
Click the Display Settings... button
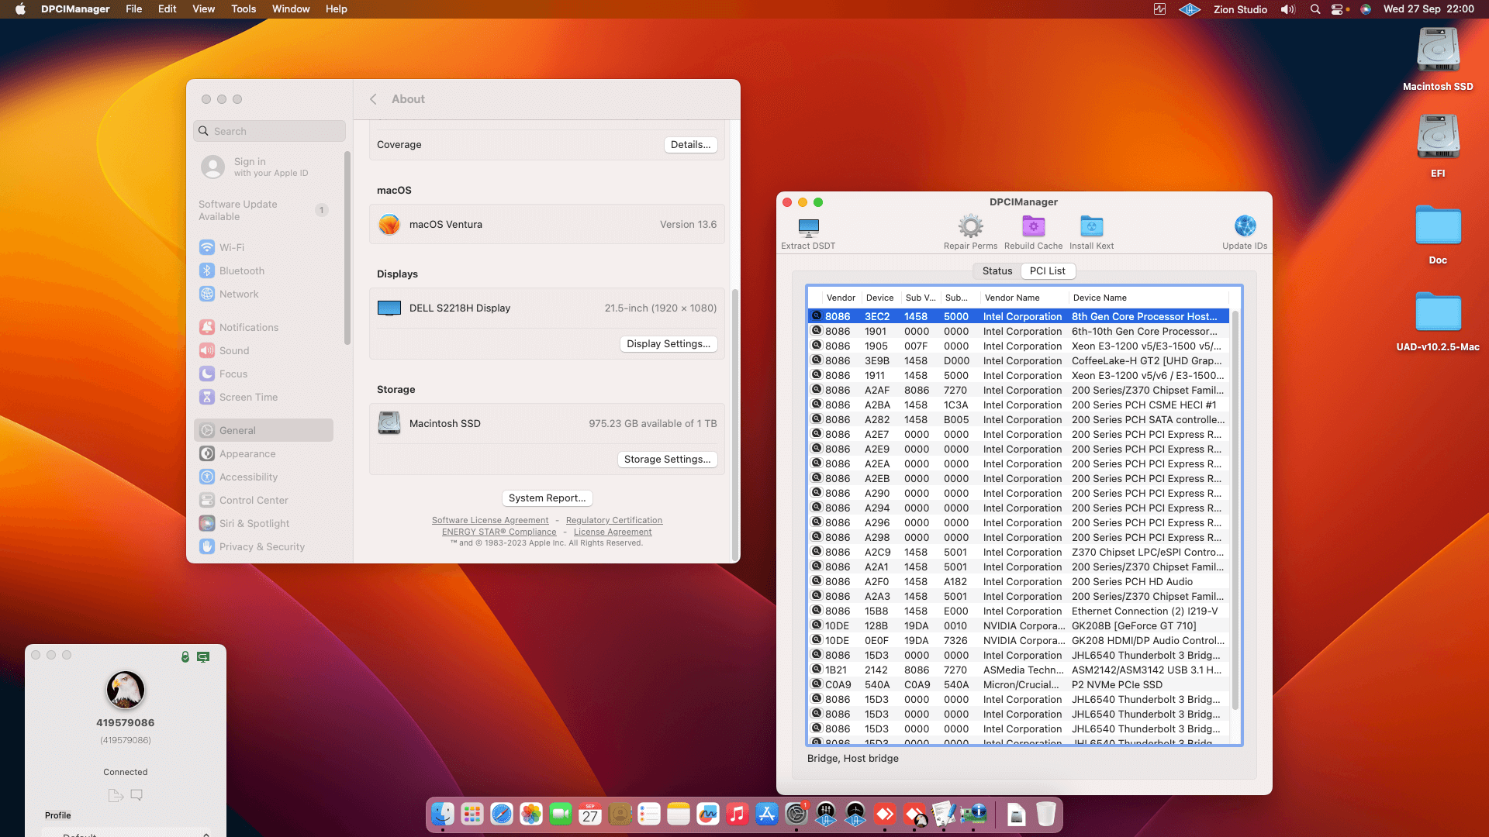coord(668,344)
